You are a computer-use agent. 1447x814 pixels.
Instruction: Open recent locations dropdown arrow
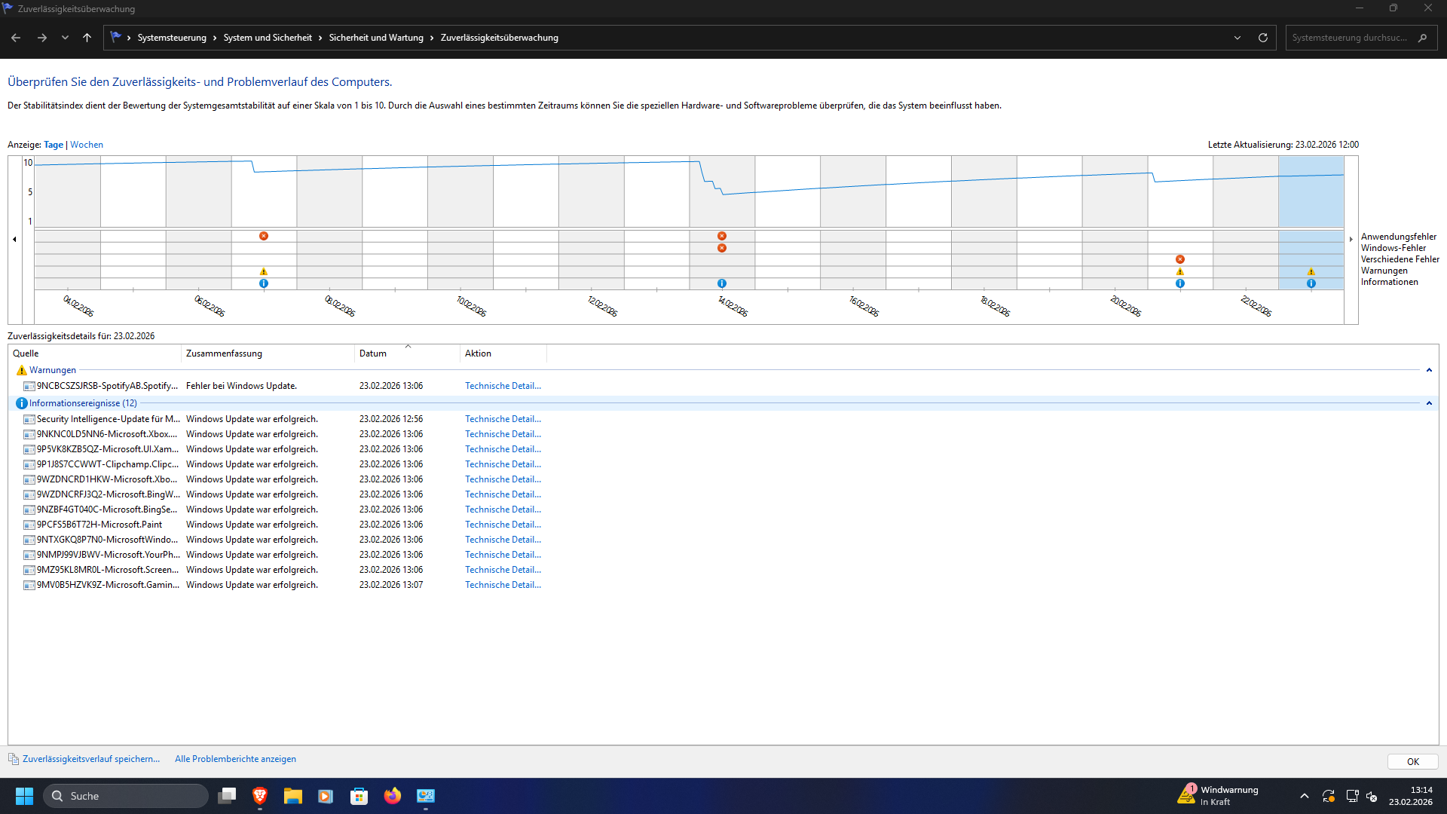tap(65, 38)
